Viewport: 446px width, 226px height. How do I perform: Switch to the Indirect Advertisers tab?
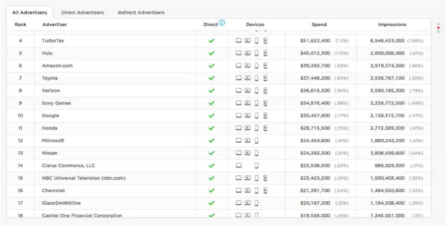point(141,12)
